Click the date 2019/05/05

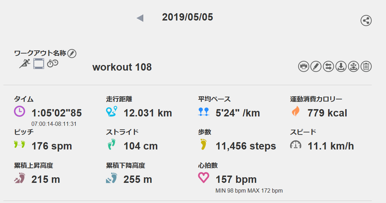point(187,17)
